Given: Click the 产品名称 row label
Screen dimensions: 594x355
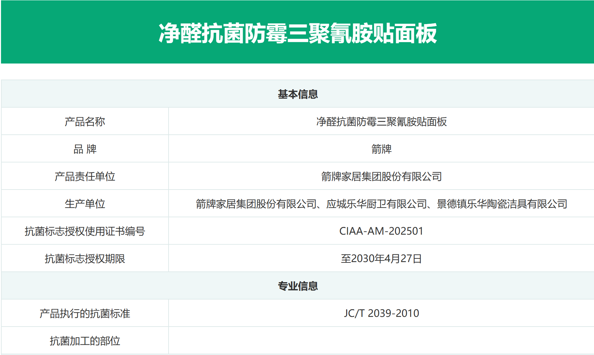Looking at the screenshot, I should 85,122.
